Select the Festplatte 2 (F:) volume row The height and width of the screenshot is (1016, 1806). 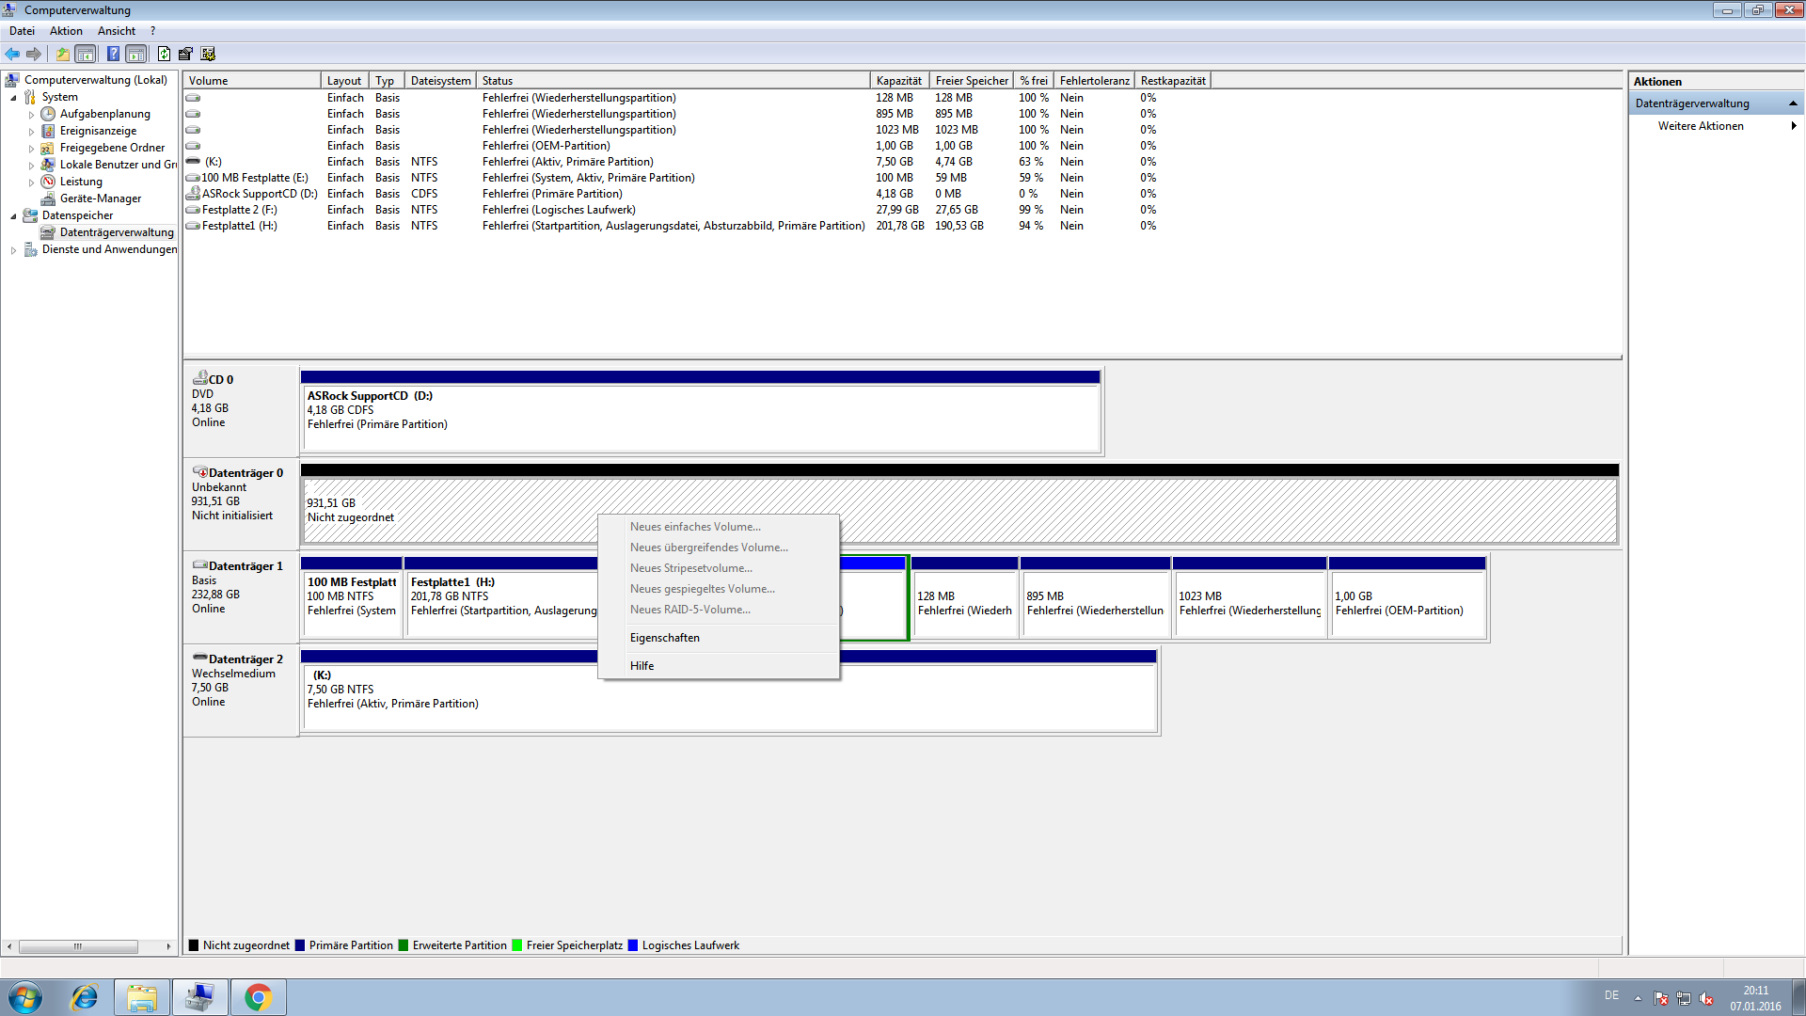pos(239,210)
